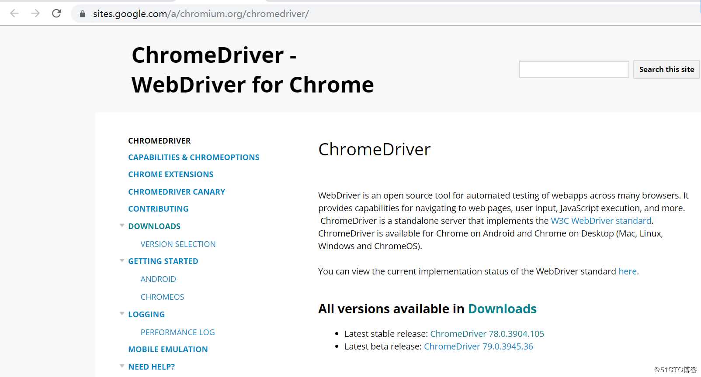This screenshot has width=701, height=377.
Task: Collapse the Getting Started section triangle
Action: pyautogui.click(x=122, y=260)
